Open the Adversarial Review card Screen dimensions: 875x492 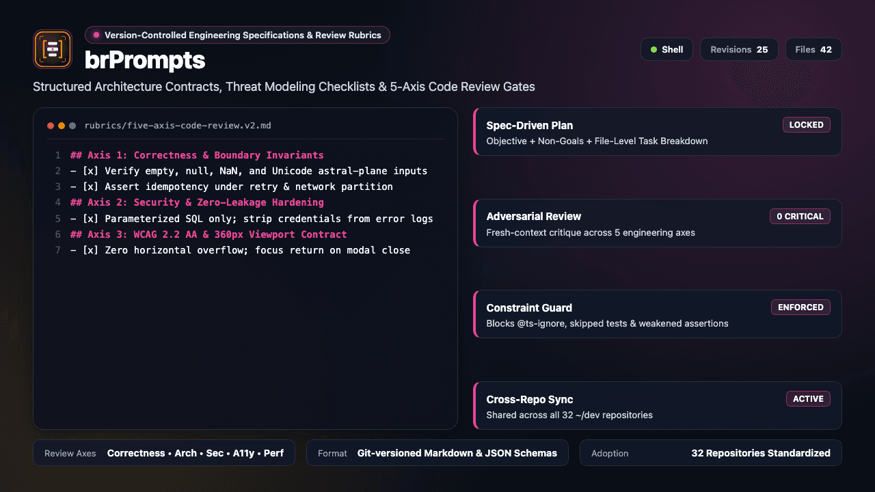point(658,223)
